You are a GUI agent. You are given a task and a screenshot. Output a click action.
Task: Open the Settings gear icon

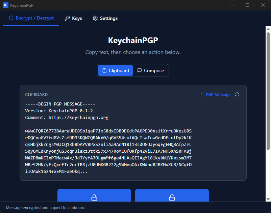pos(95,18)
